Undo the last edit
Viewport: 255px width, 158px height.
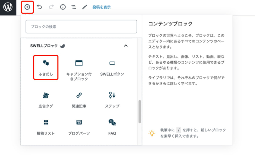click(x=40, y=7)
